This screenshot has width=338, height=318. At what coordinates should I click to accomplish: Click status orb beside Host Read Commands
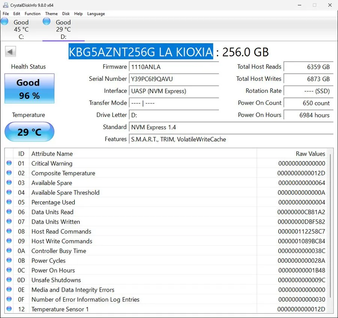pos(9,231)
